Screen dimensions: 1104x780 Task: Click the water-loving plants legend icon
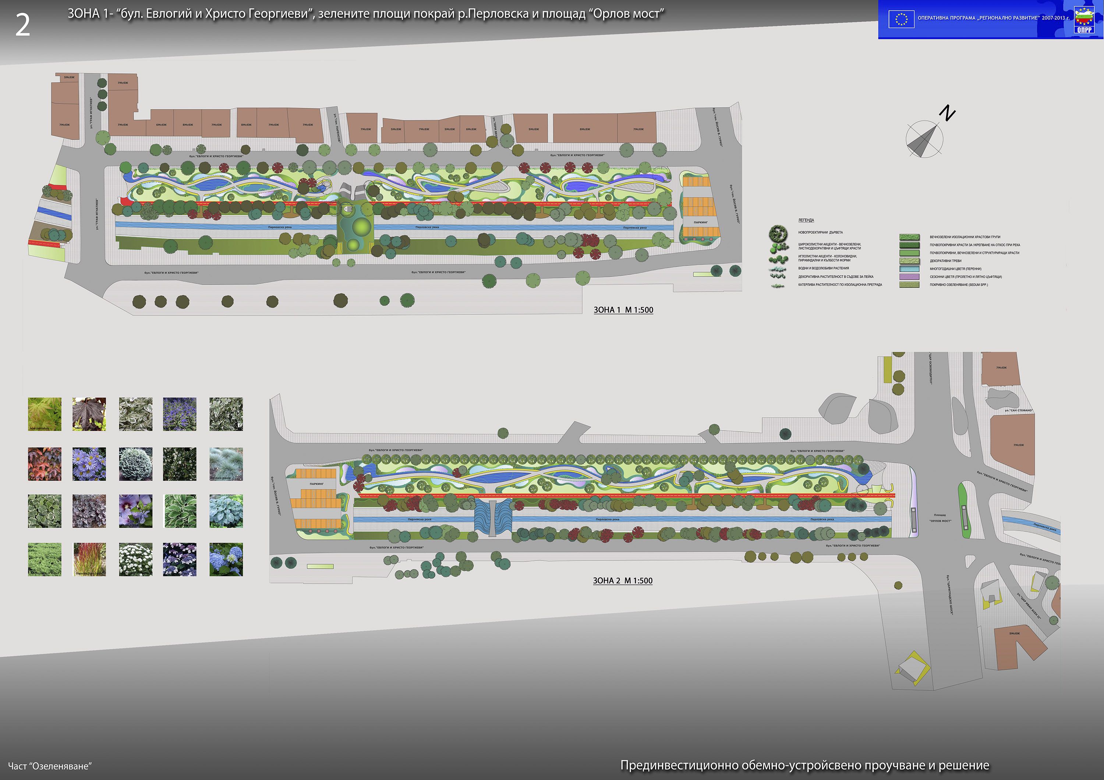[x=778, y=268]
